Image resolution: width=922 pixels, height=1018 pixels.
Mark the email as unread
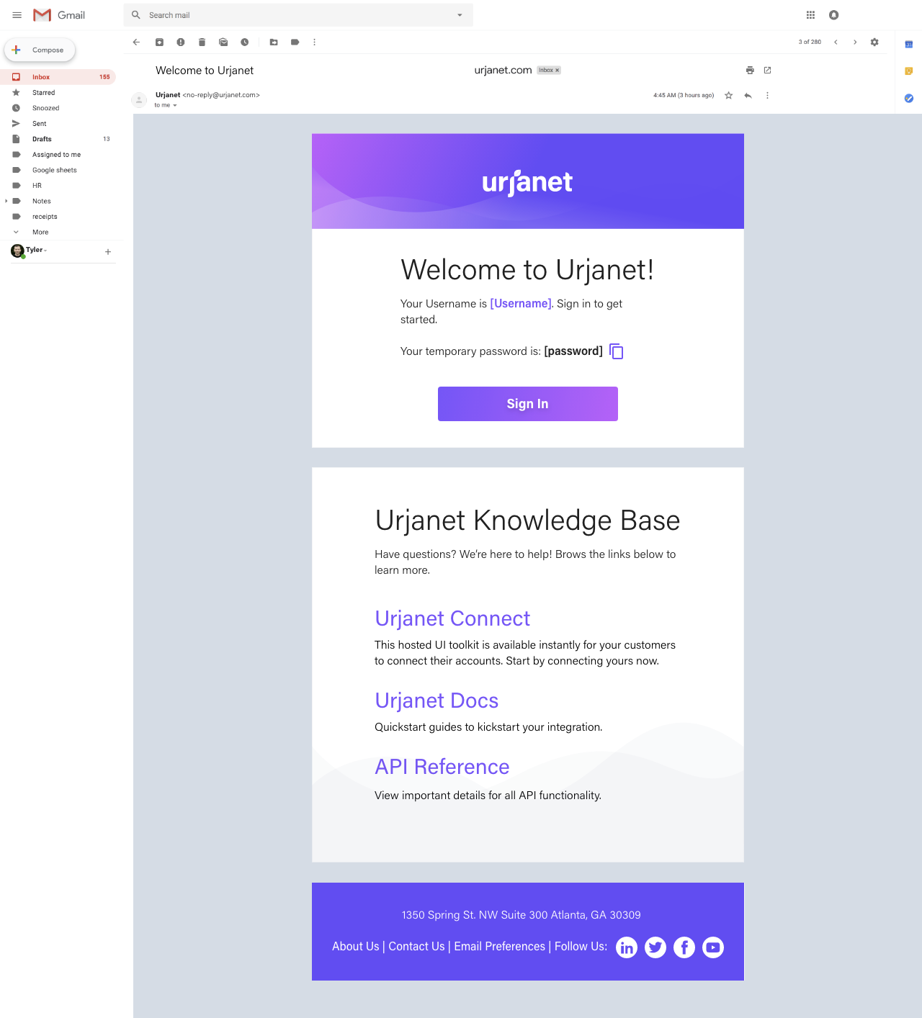(223, 42)
